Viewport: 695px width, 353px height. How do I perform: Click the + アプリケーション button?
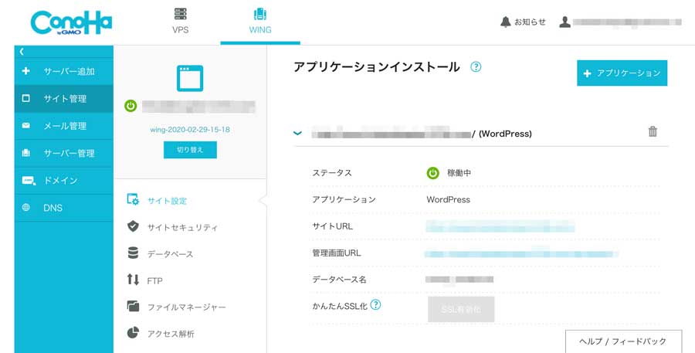coord(622,73)
